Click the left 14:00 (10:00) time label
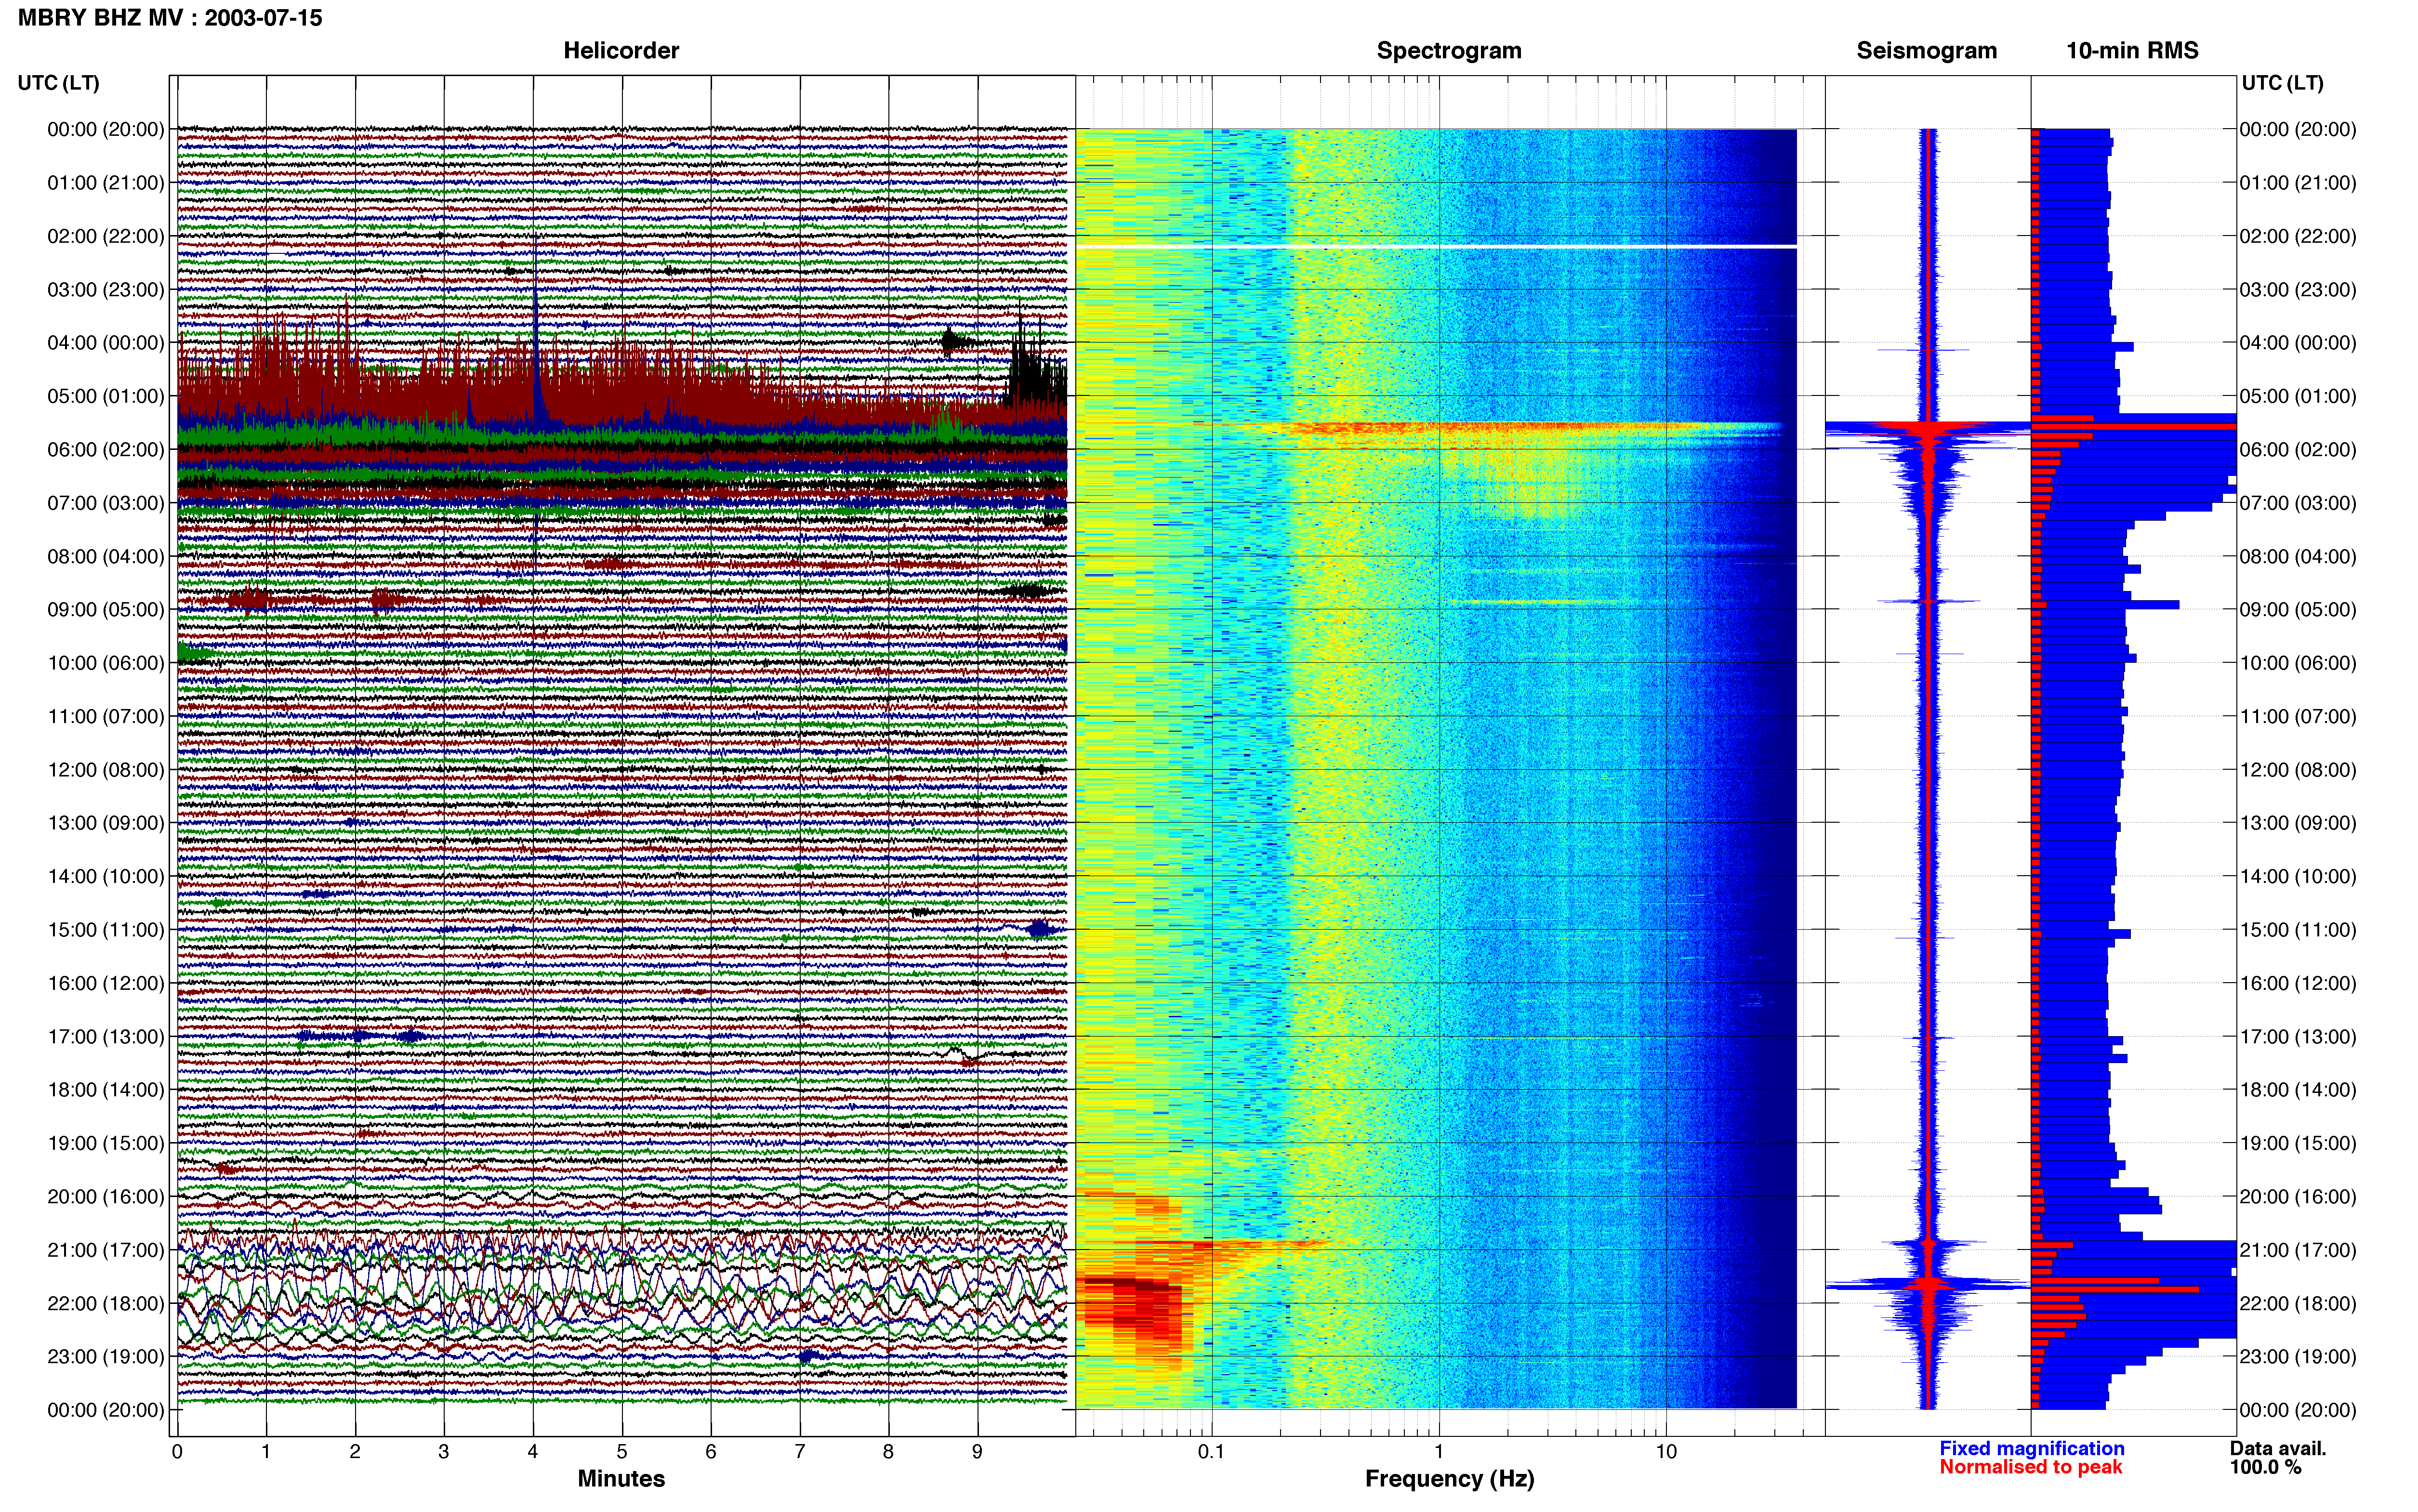The width and height of the screenshot is (2418, 1512). (x=106, y=877)
